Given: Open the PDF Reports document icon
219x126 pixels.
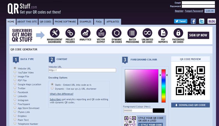Looking at the screenshot, I should coord(163,33).
